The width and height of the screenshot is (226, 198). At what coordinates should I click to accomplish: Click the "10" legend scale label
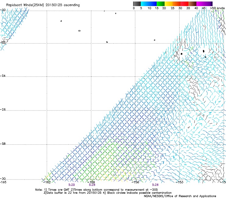pyautogui.click(x=149, y=8)
